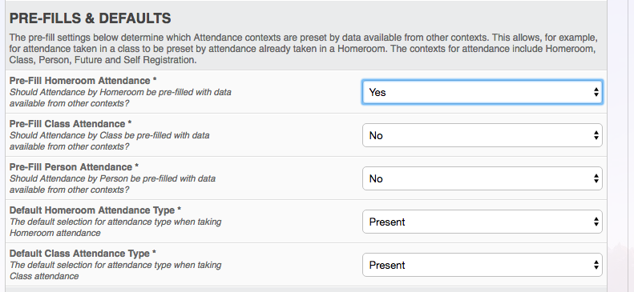Click the italic description under Pre-Fill Homeroom Attendance

(120, 98)
